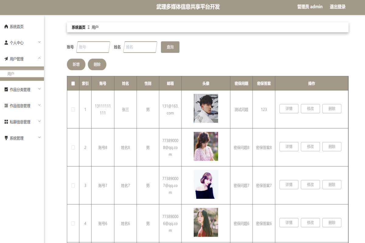
Task: Click the breadcrumb separator icon after 系统首页
Action: 88,27
